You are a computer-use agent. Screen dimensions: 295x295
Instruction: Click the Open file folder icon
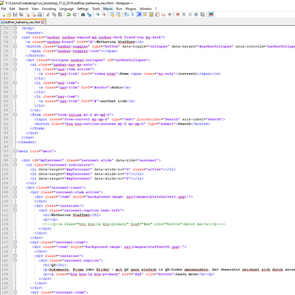tap(9, 15)
